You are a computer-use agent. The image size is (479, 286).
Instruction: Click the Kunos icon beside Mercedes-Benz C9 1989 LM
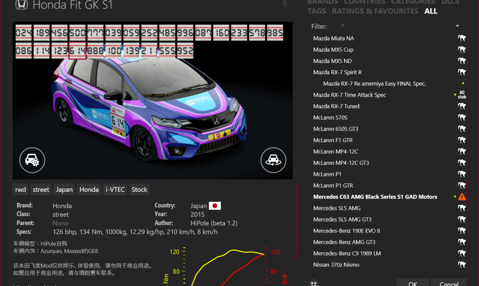[x=462, y=253]
